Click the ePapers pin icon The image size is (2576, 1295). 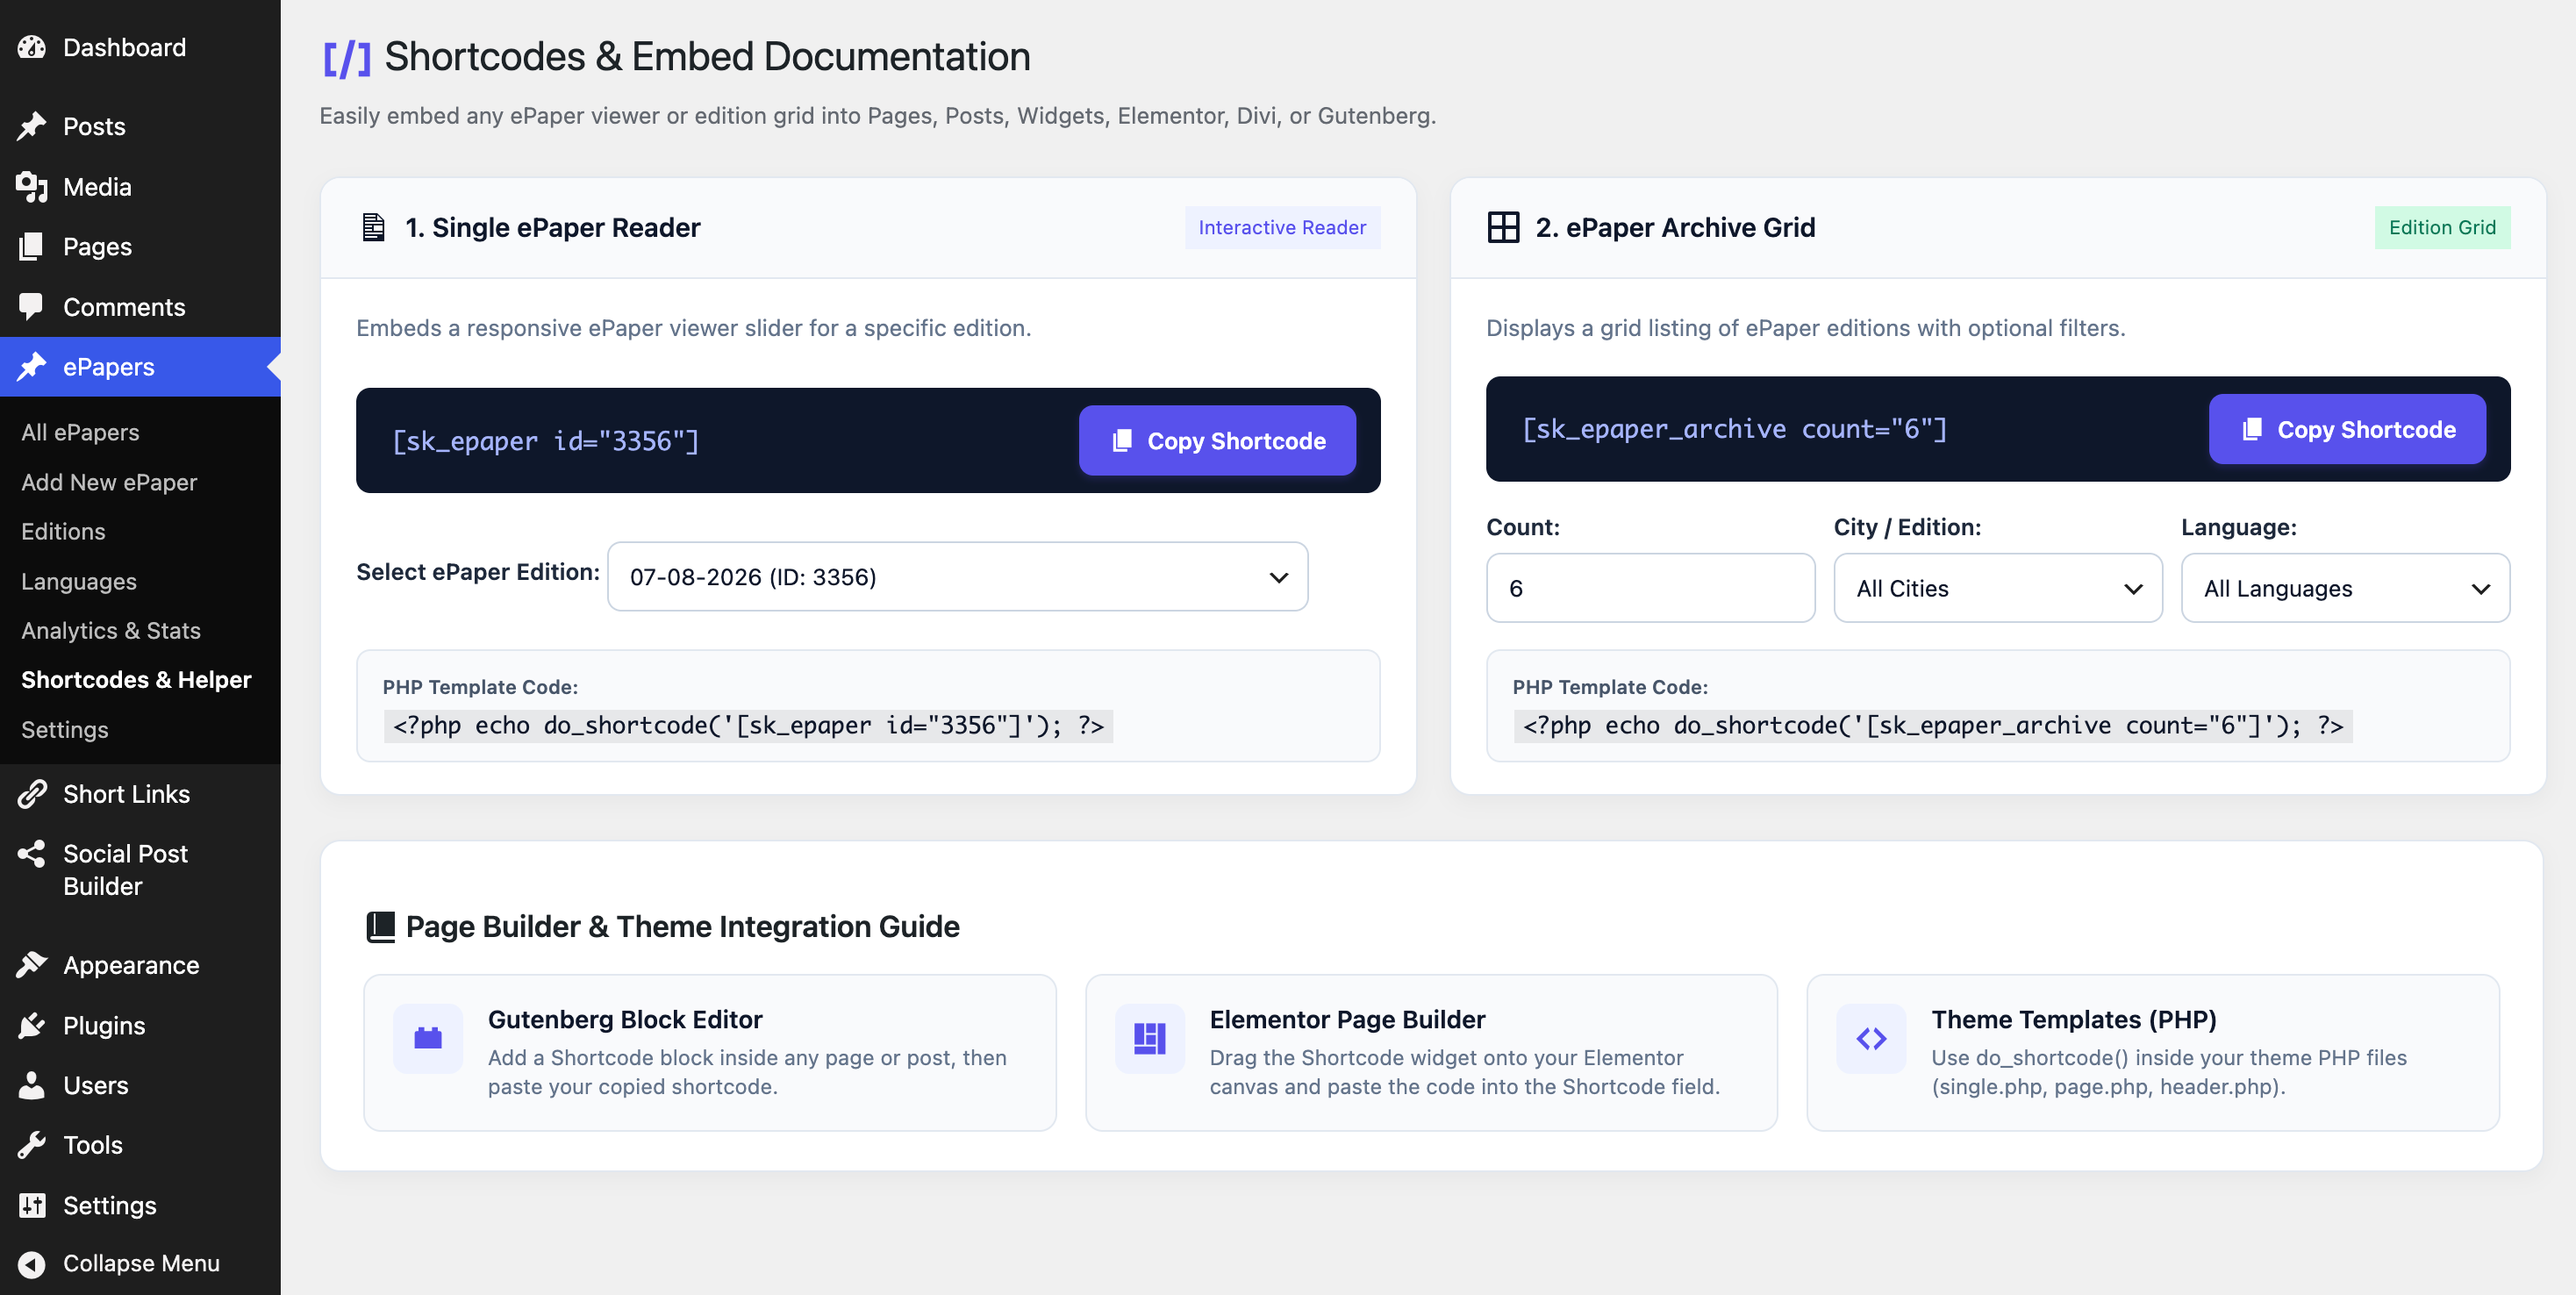[32, 367]
